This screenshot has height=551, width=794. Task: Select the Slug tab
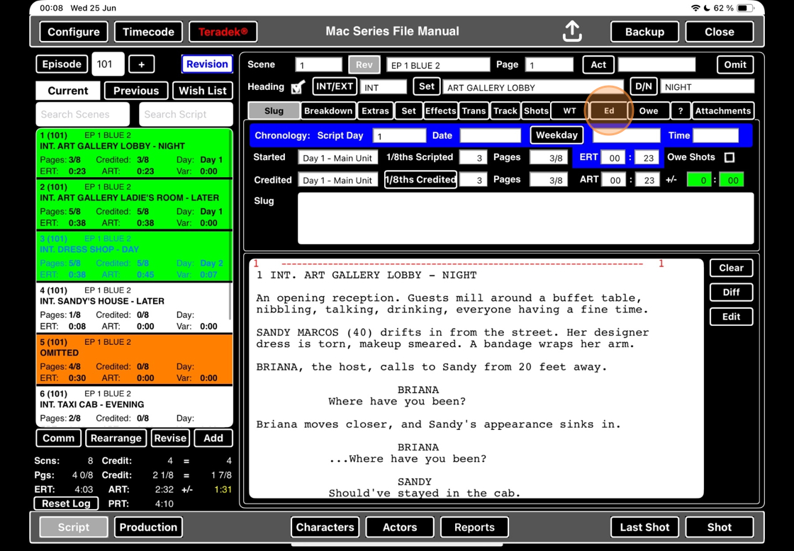click(x=274, y=110)
